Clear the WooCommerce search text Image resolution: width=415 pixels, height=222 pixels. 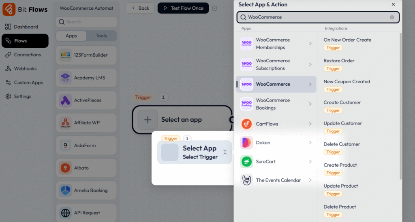tap(392, 17)
